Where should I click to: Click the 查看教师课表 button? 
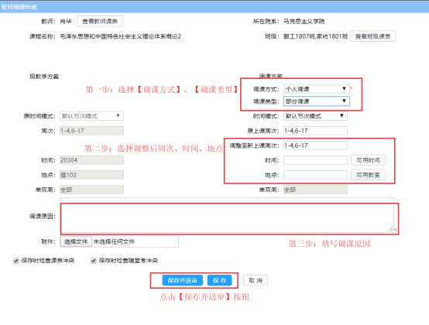pyautogui.click(x=100, y=22)
